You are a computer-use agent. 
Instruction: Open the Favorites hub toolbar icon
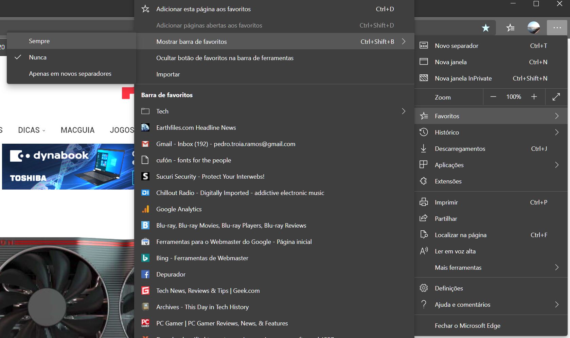pos(510,28)
